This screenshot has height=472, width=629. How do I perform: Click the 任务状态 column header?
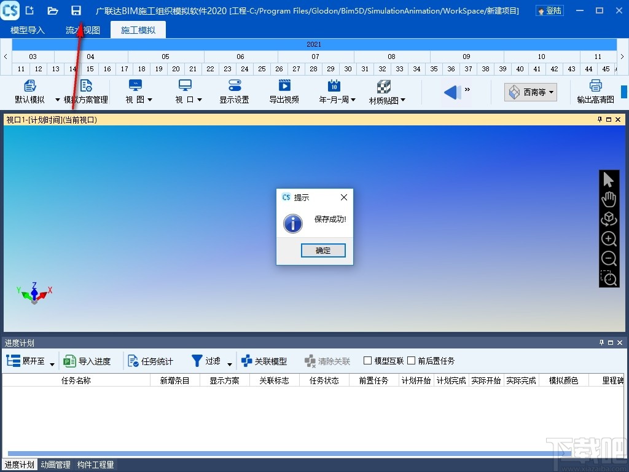click(324, 380)
